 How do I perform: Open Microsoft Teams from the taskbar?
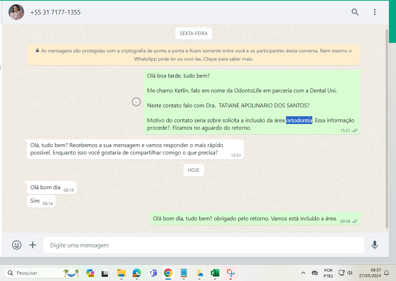point(153,273)
